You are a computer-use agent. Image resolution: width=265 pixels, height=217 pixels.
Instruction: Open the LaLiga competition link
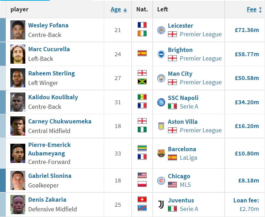click(x=188, y=158)
